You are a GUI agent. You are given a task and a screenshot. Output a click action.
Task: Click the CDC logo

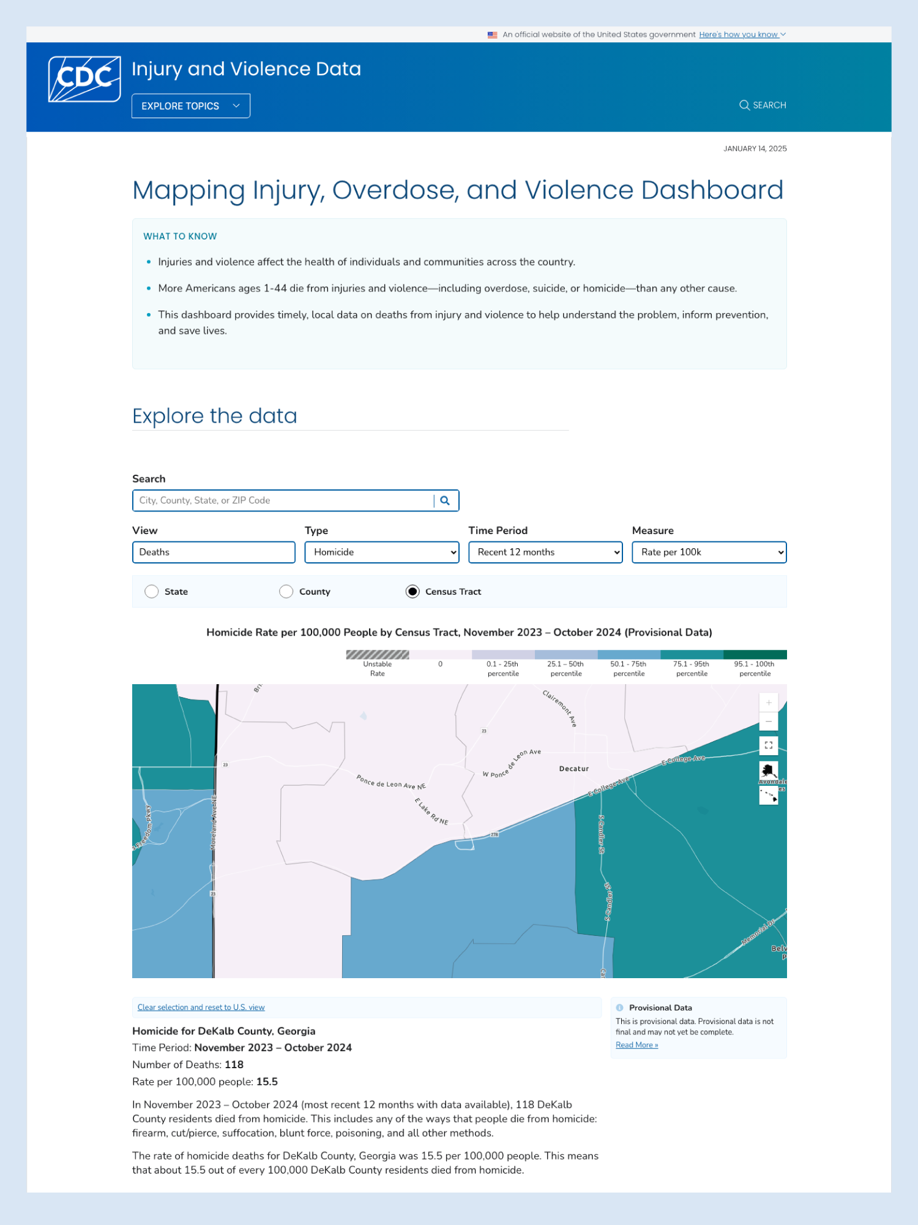click(84, 79)
